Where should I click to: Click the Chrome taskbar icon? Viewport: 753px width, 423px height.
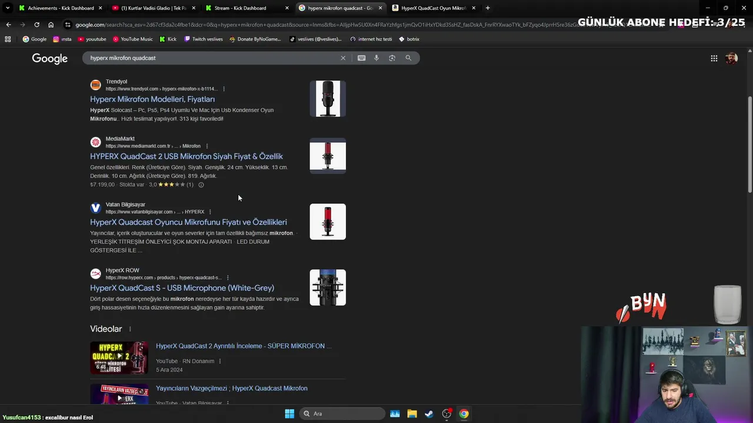pos(464,414)
